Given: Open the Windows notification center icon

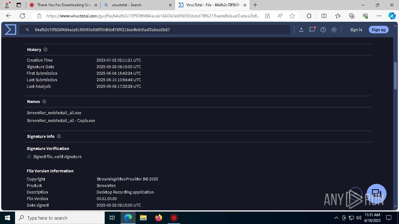Looking at the screenshot, I should coord(389,218).
